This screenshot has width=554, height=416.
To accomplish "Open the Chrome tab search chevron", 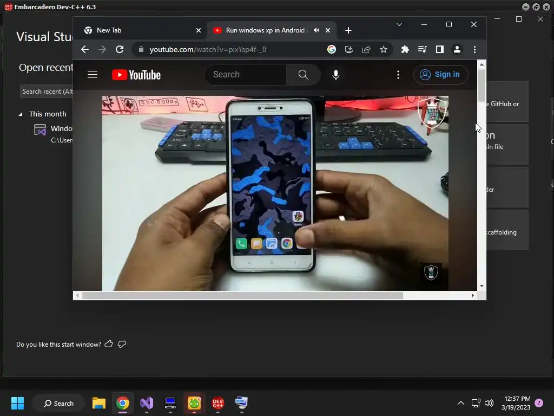I will pyautogui.click(x=399, y=24).
